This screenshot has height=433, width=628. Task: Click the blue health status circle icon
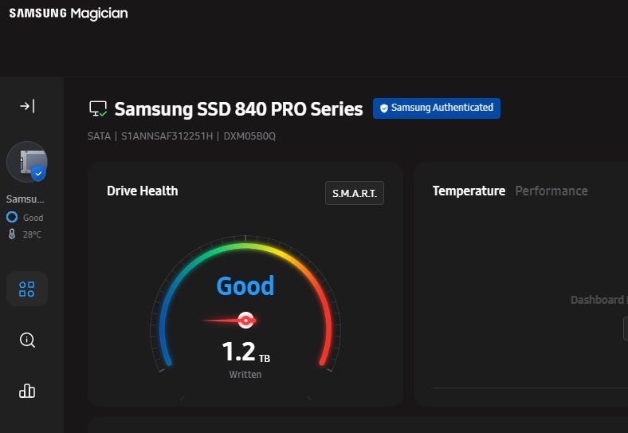(x=12, y=217)
